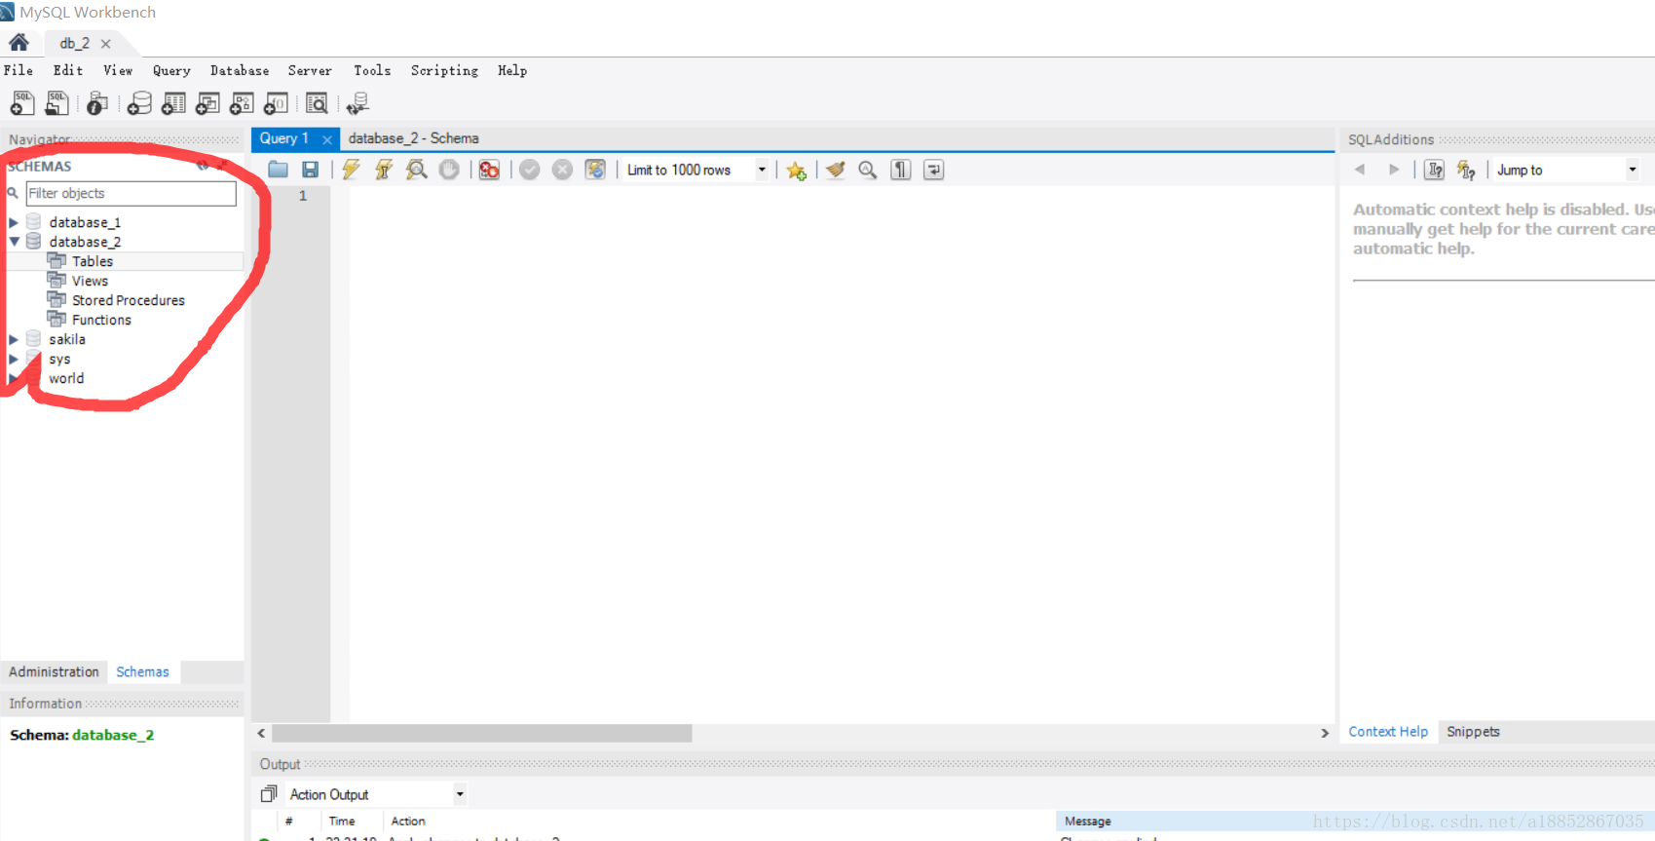Toggle autocommit mode
1655x841 pixels.
point(595,170)
